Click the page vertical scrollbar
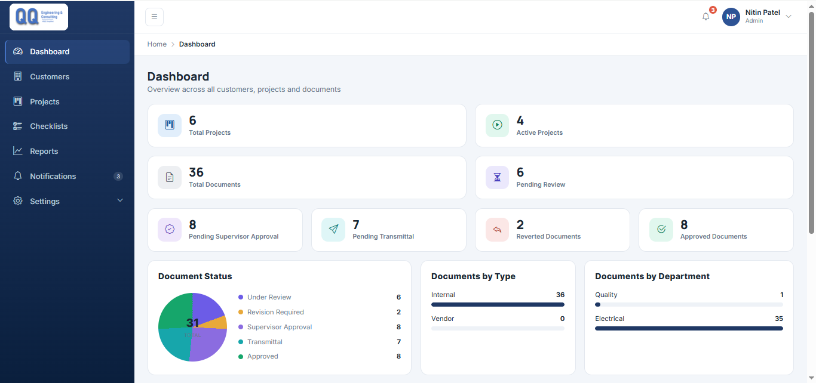 (811, 122)
